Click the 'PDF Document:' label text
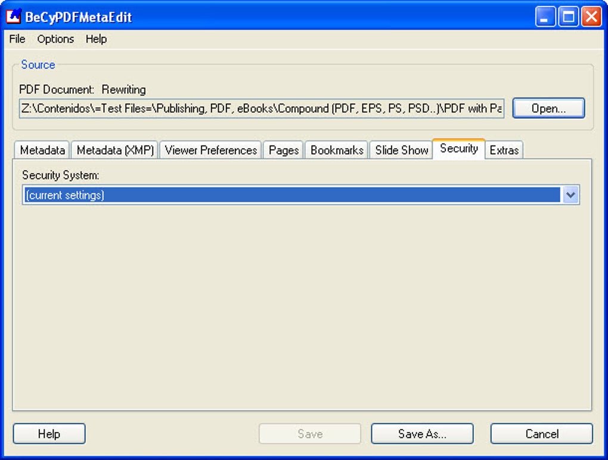 [57, 89]
